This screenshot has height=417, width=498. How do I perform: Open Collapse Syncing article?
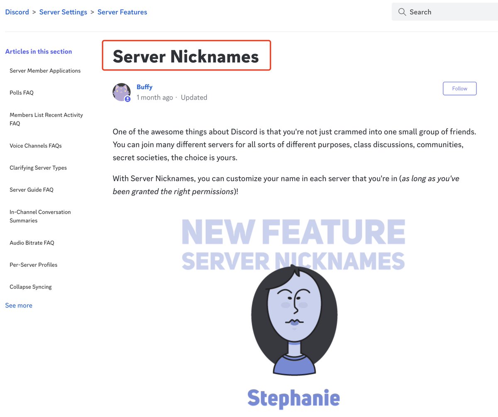click(x=31, y=287)
